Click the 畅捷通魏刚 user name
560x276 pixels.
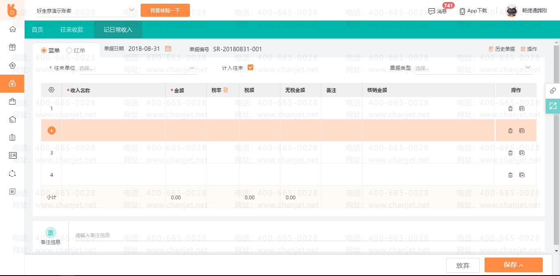(535, 11)
